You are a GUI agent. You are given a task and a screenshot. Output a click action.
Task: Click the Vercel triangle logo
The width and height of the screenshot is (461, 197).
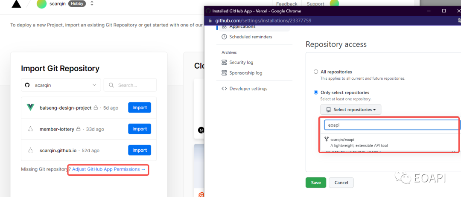point(16,4)
